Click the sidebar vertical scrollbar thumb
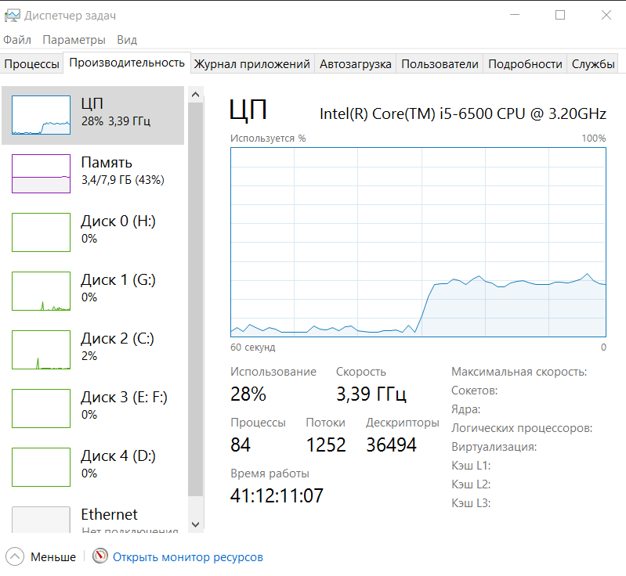Viewport: 626px width, 576px height. (x=196, y=299)
